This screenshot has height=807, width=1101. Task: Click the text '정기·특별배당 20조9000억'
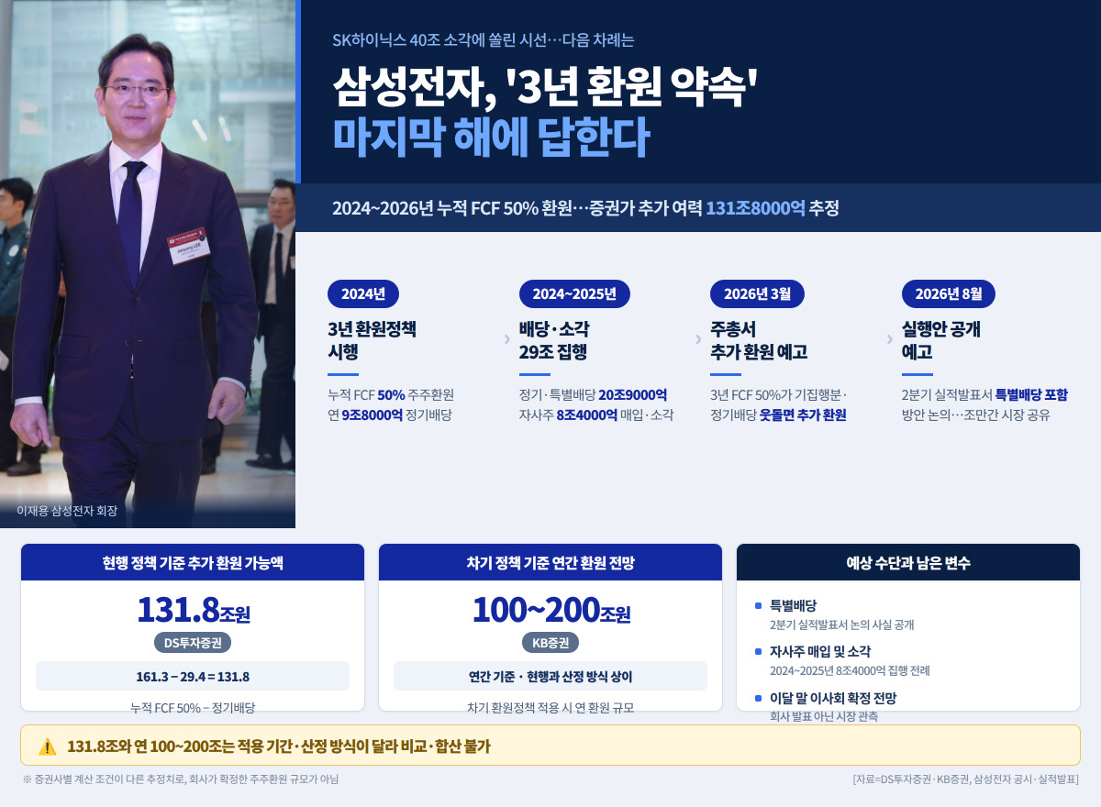(593, 394)
